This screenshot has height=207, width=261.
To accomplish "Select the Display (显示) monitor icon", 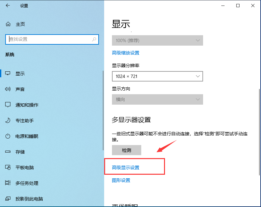I will [8, 73].
